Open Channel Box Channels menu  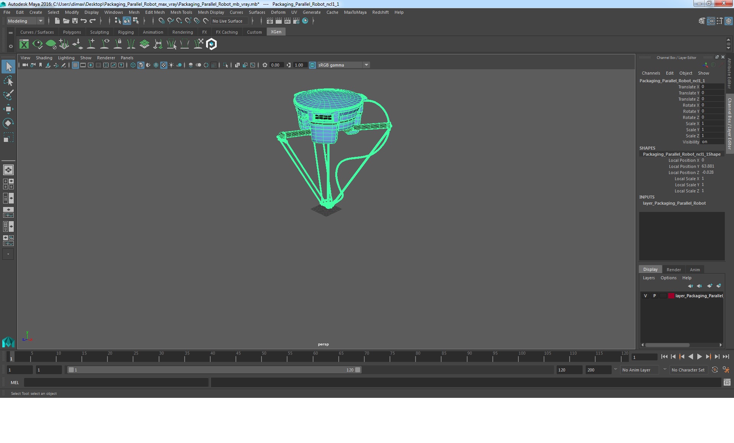651,73
